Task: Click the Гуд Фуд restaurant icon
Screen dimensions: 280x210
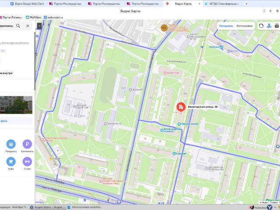Action: click(x=164, y=28)
